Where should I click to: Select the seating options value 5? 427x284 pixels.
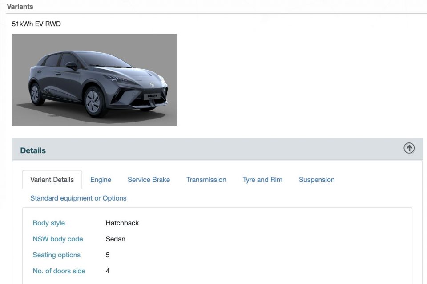pos(108,255)
